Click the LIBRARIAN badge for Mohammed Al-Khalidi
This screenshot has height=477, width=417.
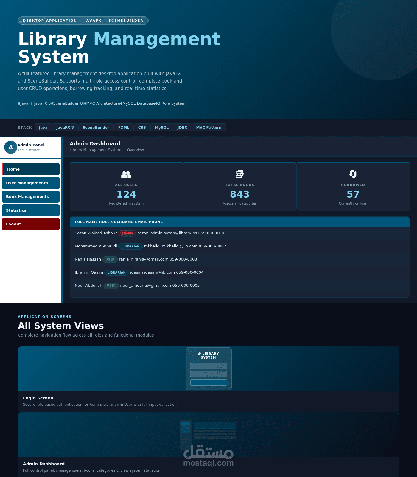pos(130,246)
